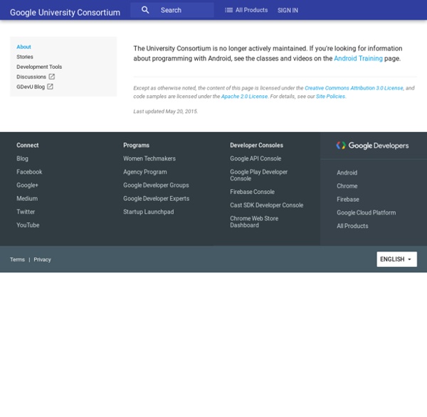Click the external link icon beside Discussions
Image resolution: width=427 pixels, height=417 pixels.
coord(51,77)
